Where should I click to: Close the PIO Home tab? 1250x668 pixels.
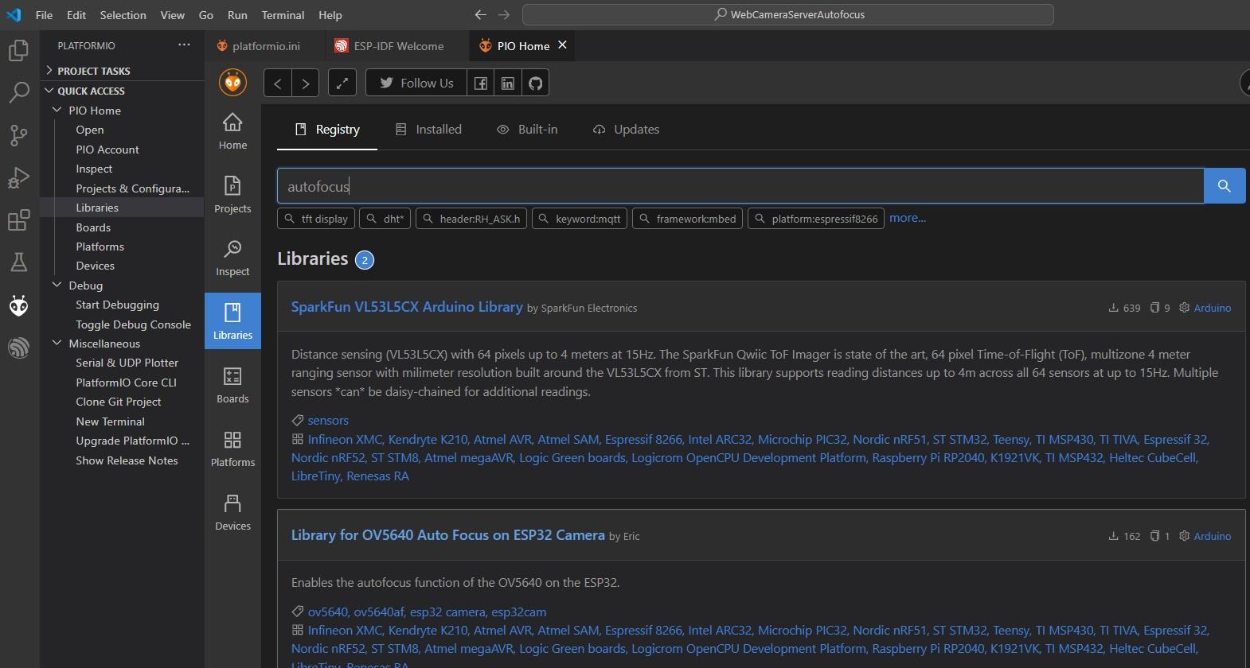pos(562,45)
